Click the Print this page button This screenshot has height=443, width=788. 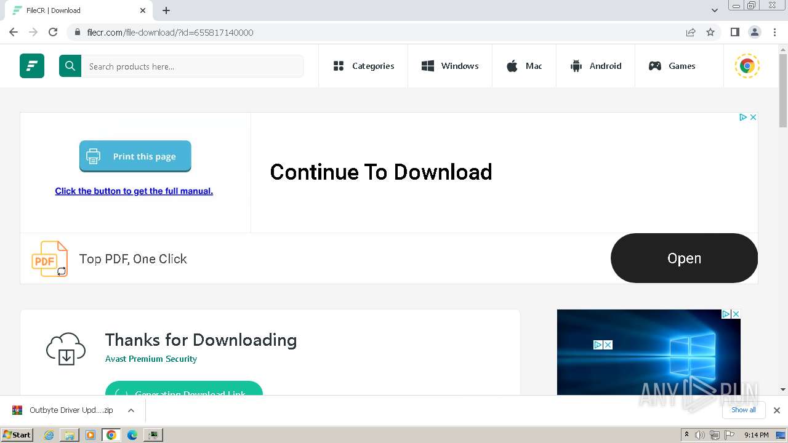135,156
